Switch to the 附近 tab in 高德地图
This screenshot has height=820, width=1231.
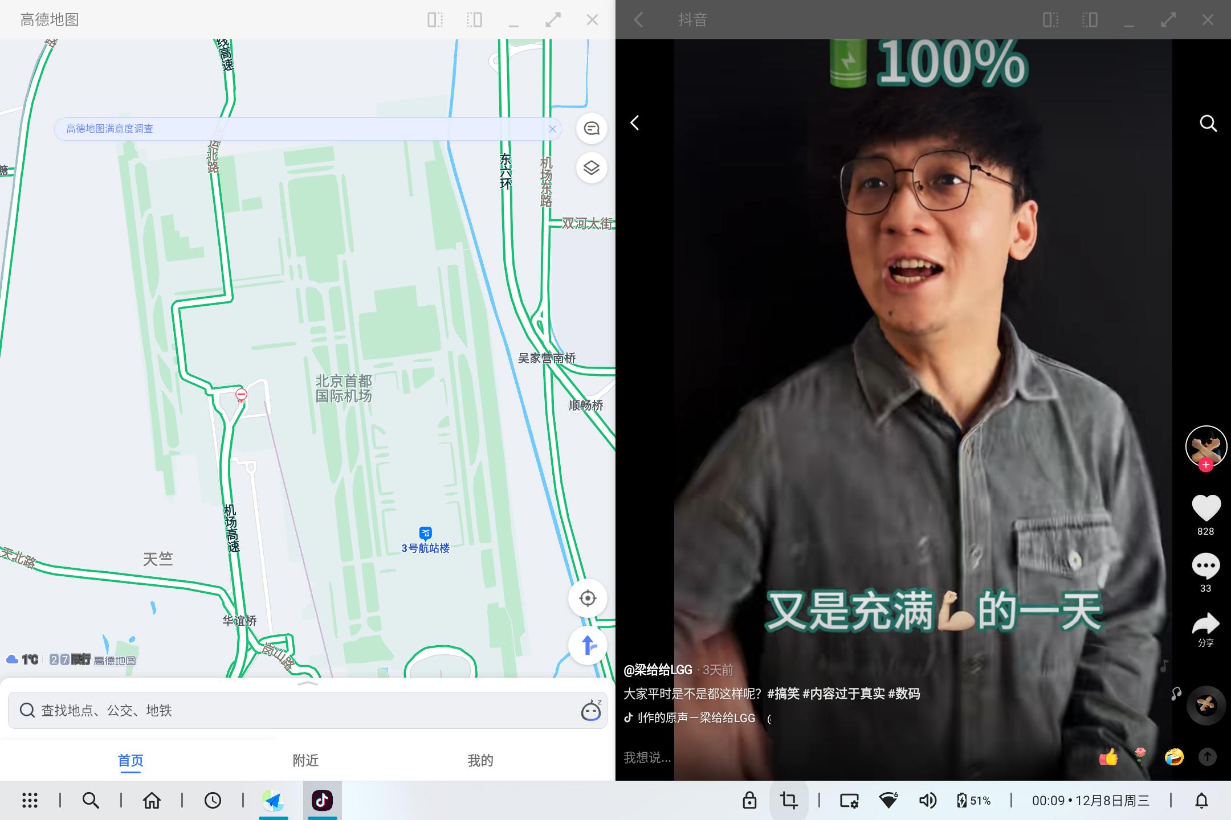pyautogui.click(x=306, y=760)
